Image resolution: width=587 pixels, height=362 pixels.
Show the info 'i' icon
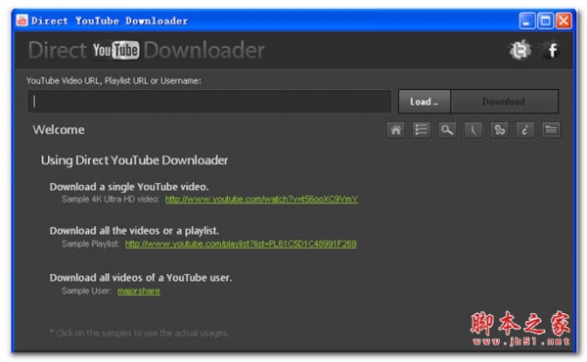click(525, 130)
